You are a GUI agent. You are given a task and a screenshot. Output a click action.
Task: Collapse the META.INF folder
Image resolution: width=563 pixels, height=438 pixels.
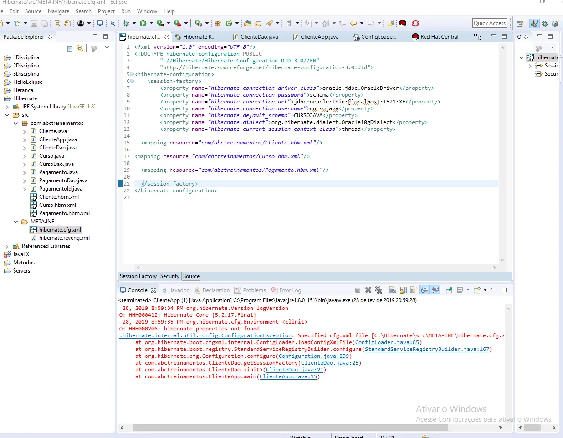click(x=16, y=222)
